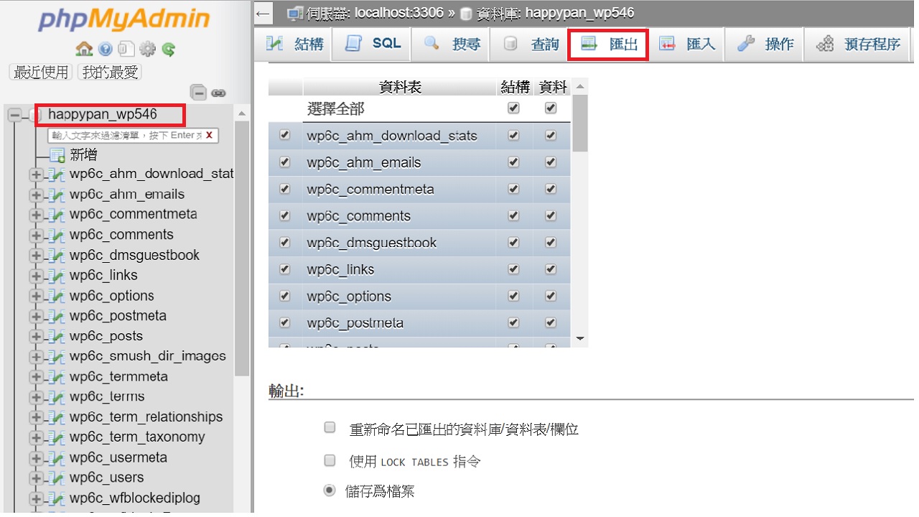Open wp6c_posts table link in sidebar
The height and width of the screenshot is (517, 919).
pyautogui.click(x=106, y=336)
